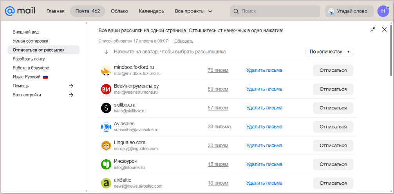Click the search magnifier icon
The image size is (394, 194).
coord(236,11)
